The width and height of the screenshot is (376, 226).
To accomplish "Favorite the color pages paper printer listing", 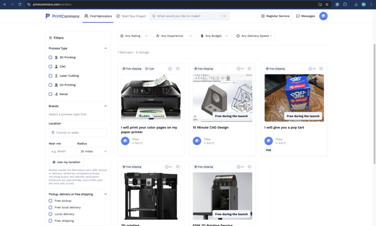I will (x=178, y=68).
